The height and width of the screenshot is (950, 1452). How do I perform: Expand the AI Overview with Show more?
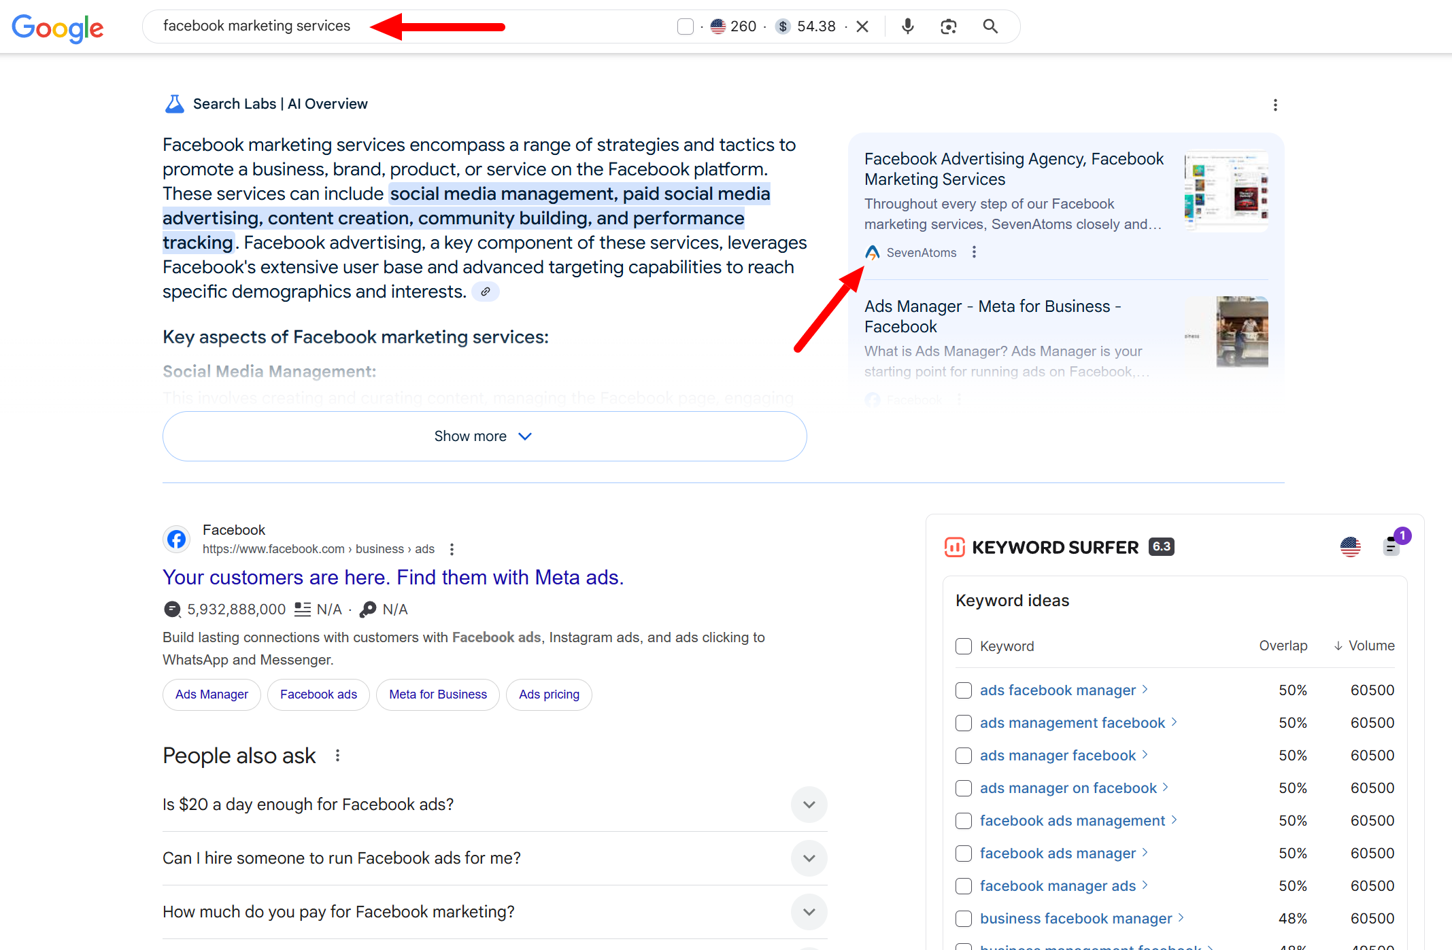pyautogui.click(x=484, y=436)
